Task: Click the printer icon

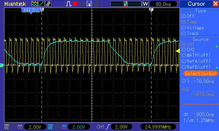Action: (x=96, y=4)
